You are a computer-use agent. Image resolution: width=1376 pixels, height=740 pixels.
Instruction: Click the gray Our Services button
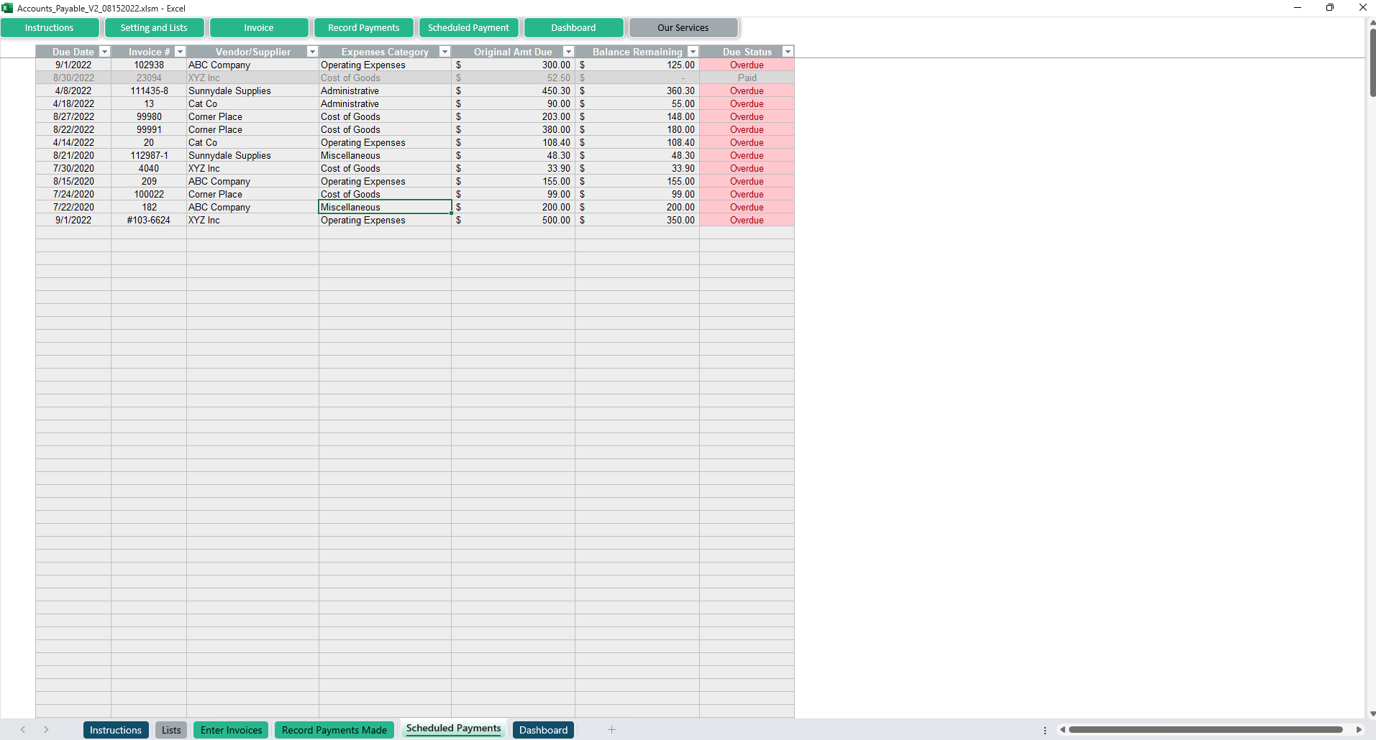pyautogui.click(x=683, y=28)
